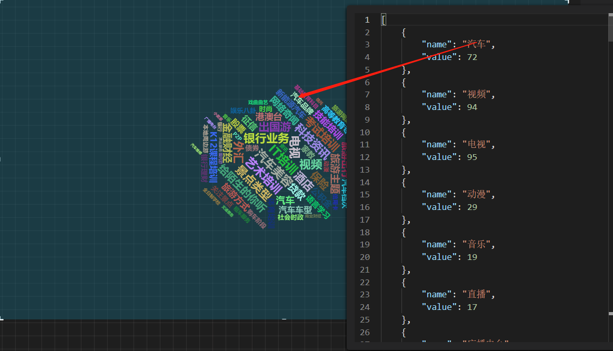Click the word 股票 in word cloud
The height and width of the screenshot is (351, 613).
tap(238, 126)
